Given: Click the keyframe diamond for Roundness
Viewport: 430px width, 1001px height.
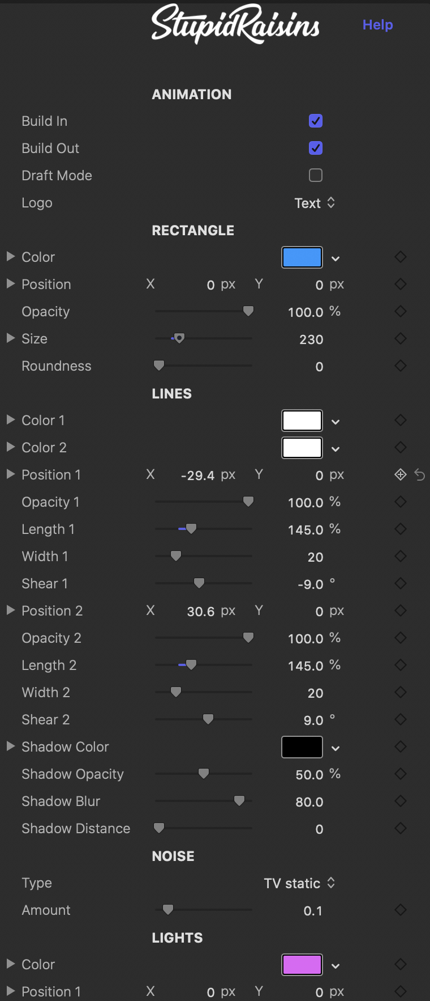Looking at the screenshot, I should point(401,366).
